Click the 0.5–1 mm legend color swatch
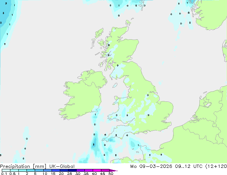227x175 pixels. [x=14, y=170]
